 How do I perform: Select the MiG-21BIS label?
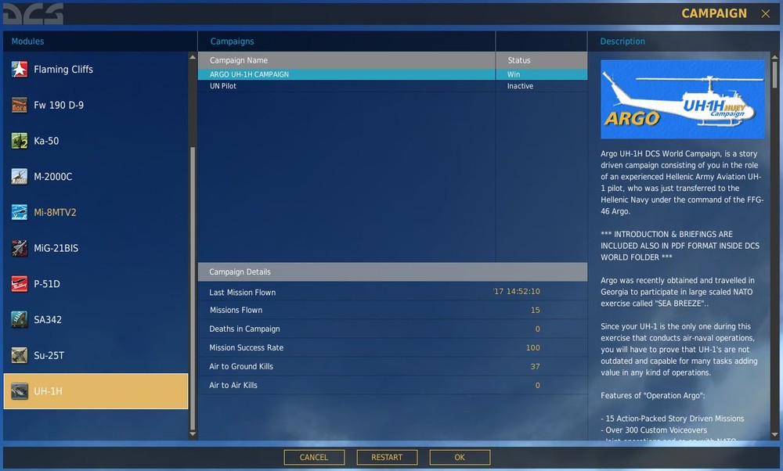pyautogui.click(x=56, y=248)
